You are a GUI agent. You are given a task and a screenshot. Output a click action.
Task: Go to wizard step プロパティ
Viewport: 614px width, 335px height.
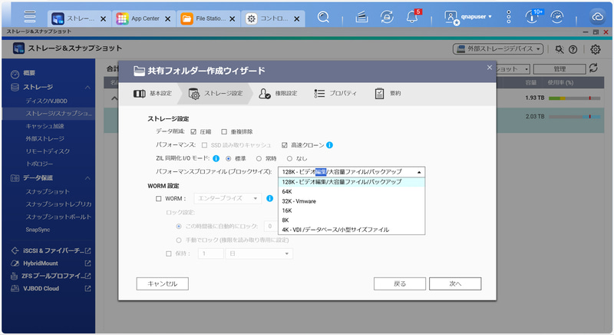(x=335, y=93)
